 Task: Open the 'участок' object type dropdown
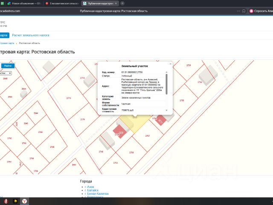click(6, 73)
